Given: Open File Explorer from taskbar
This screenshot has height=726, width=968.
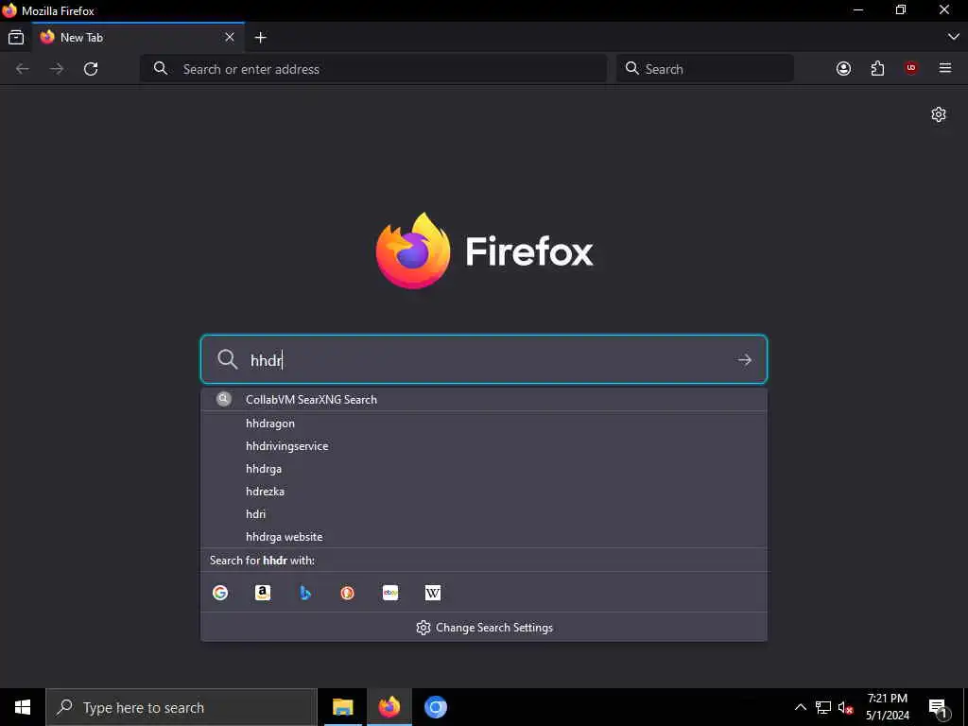Looking at the screenshot, I should tap(342, 707).
